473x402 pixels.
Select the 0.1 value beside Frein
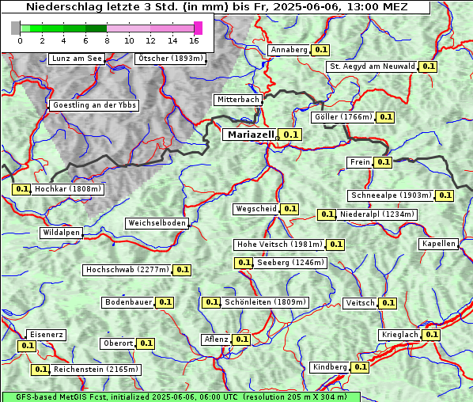[x=383, y=162]
